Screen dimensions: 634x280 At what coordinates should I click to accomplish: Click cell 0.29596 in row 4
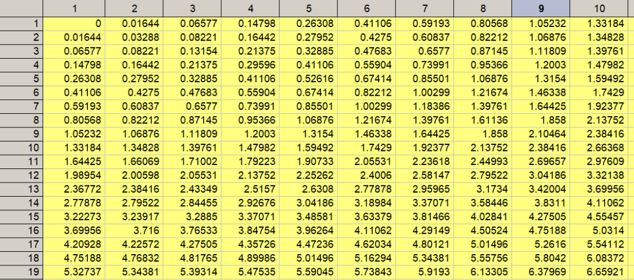(x=250, y=65)
